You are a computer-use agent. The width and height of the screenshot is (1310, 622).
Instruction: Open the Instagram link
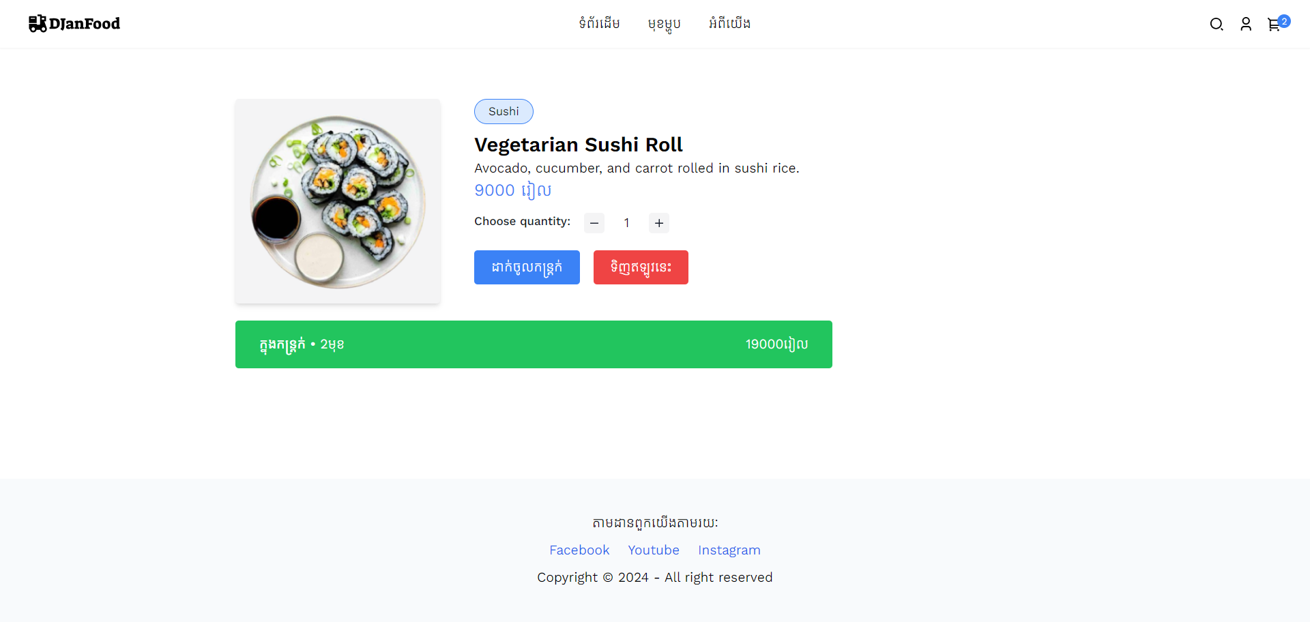coord(729,550)
